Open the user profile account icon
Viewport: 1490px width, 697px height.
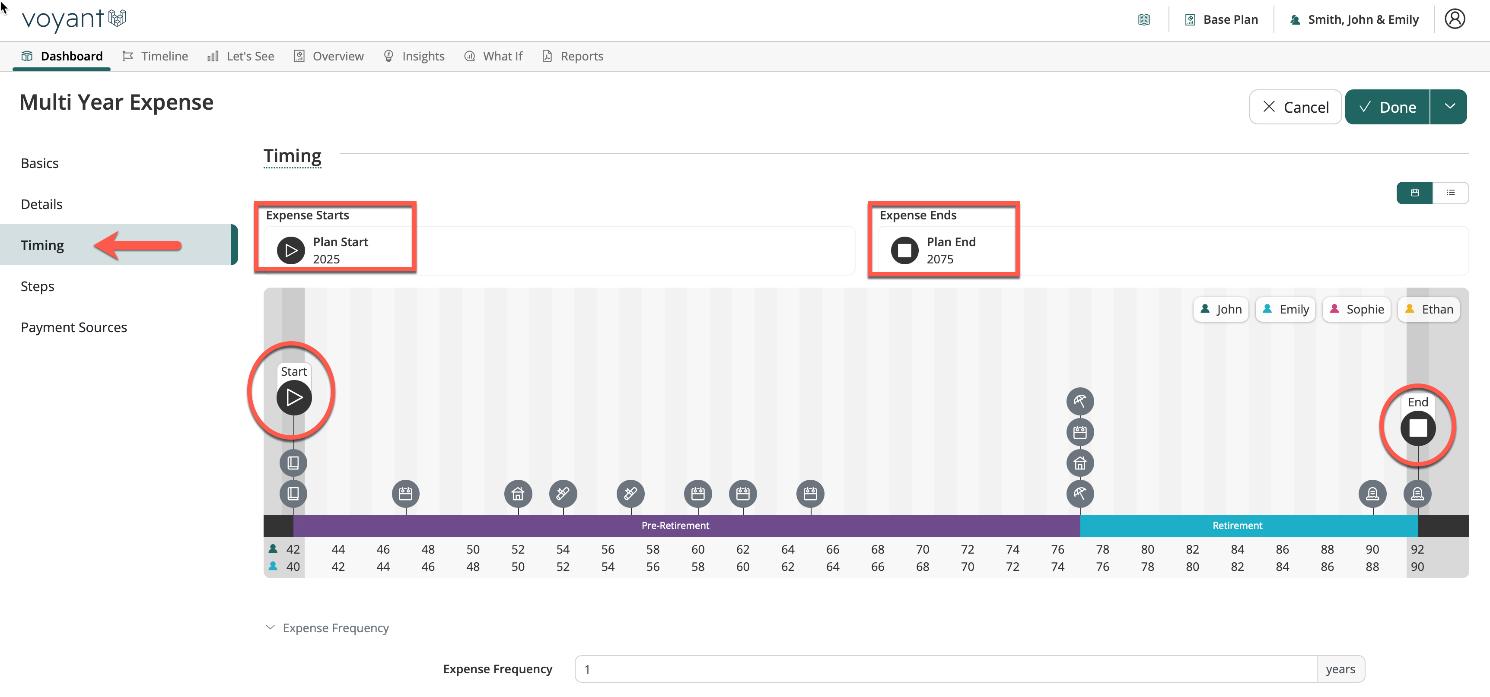coord(1454,19)
